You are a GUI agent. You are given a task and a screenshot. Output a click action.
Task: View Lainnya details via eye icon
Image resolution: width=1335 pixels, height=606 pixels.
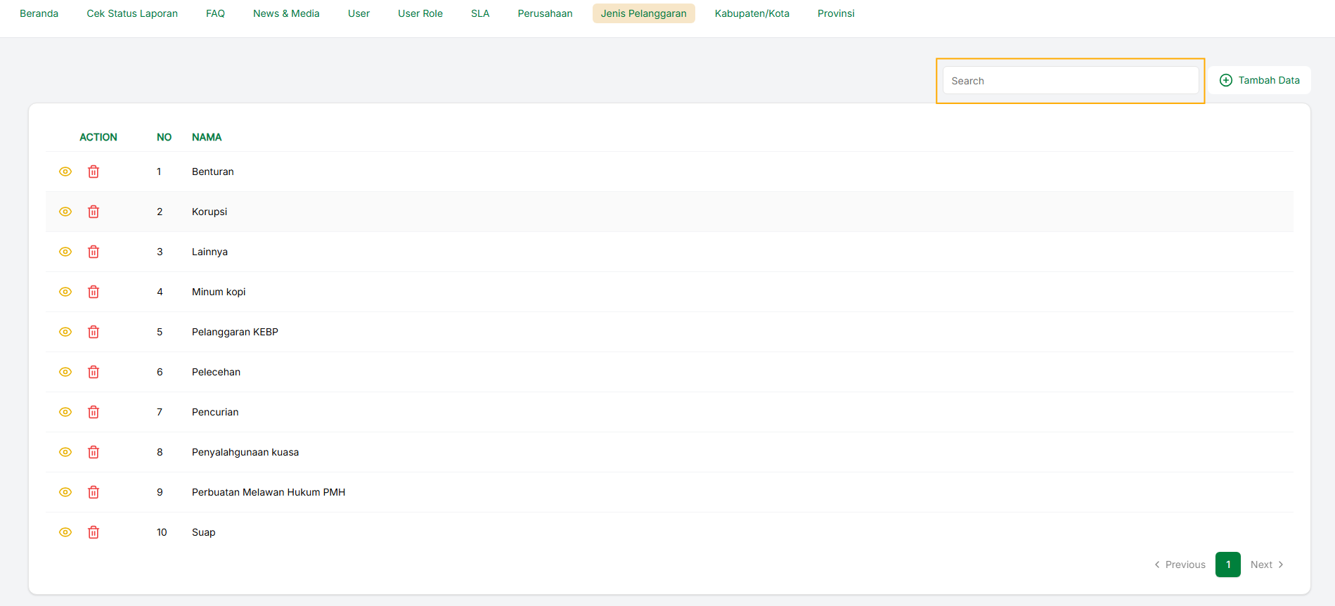click(65, 252)
